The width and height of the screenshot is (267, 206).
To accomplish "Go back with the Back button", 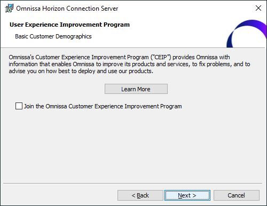I will point(140,195).
